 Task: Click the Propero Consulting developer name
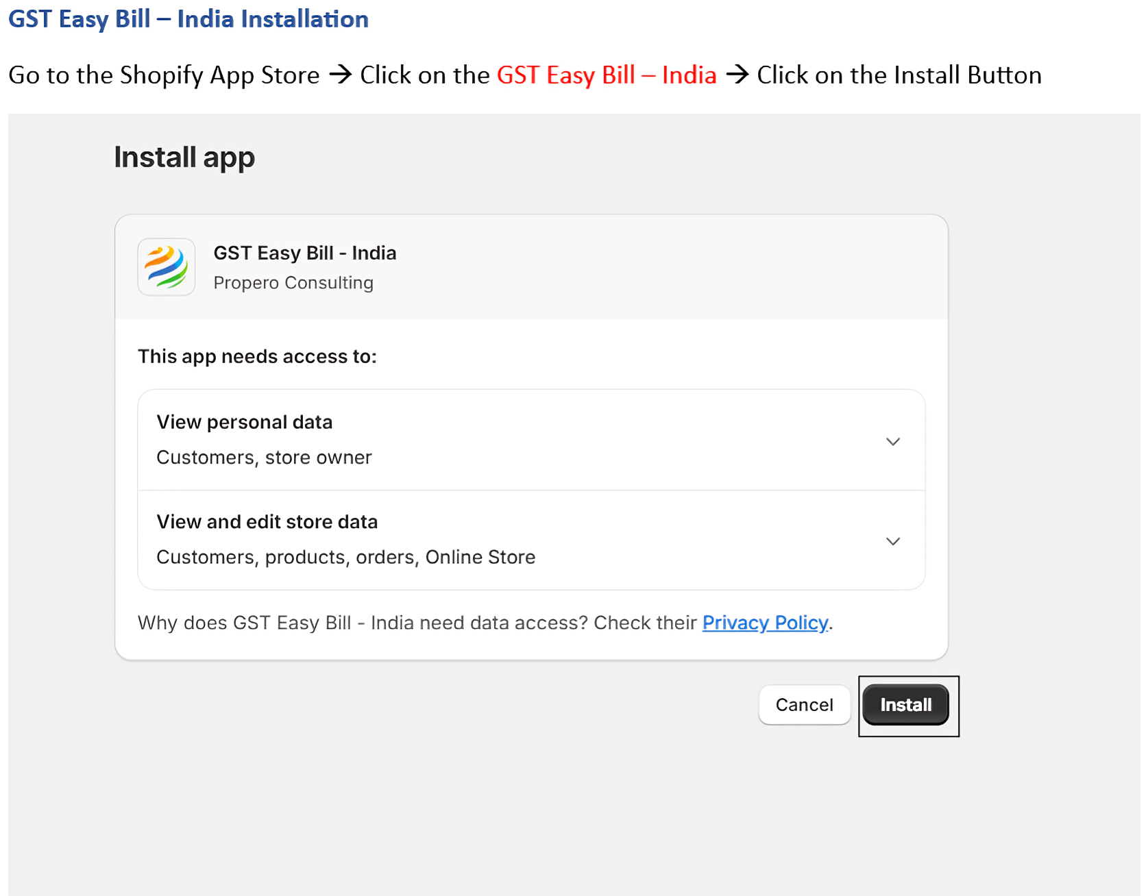293,282
